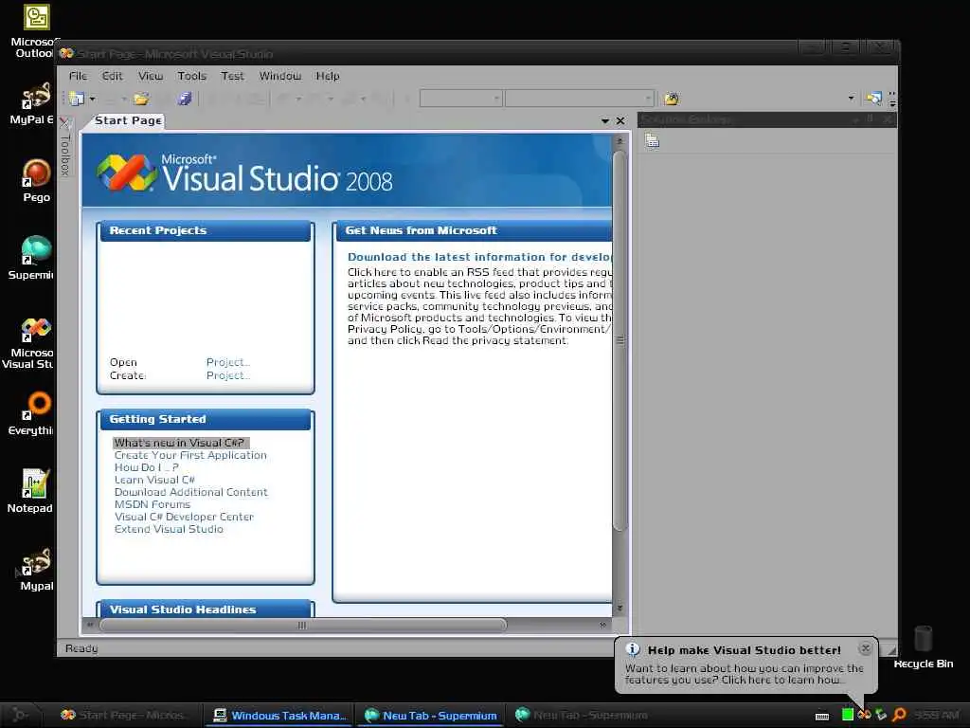This screenshot has width=970, height=728.
Task: Select the Everything desktop icon
Action: (x=32, y=413)
